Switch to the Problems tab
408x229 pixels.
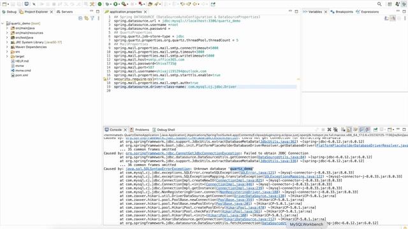tap(140, 130)
